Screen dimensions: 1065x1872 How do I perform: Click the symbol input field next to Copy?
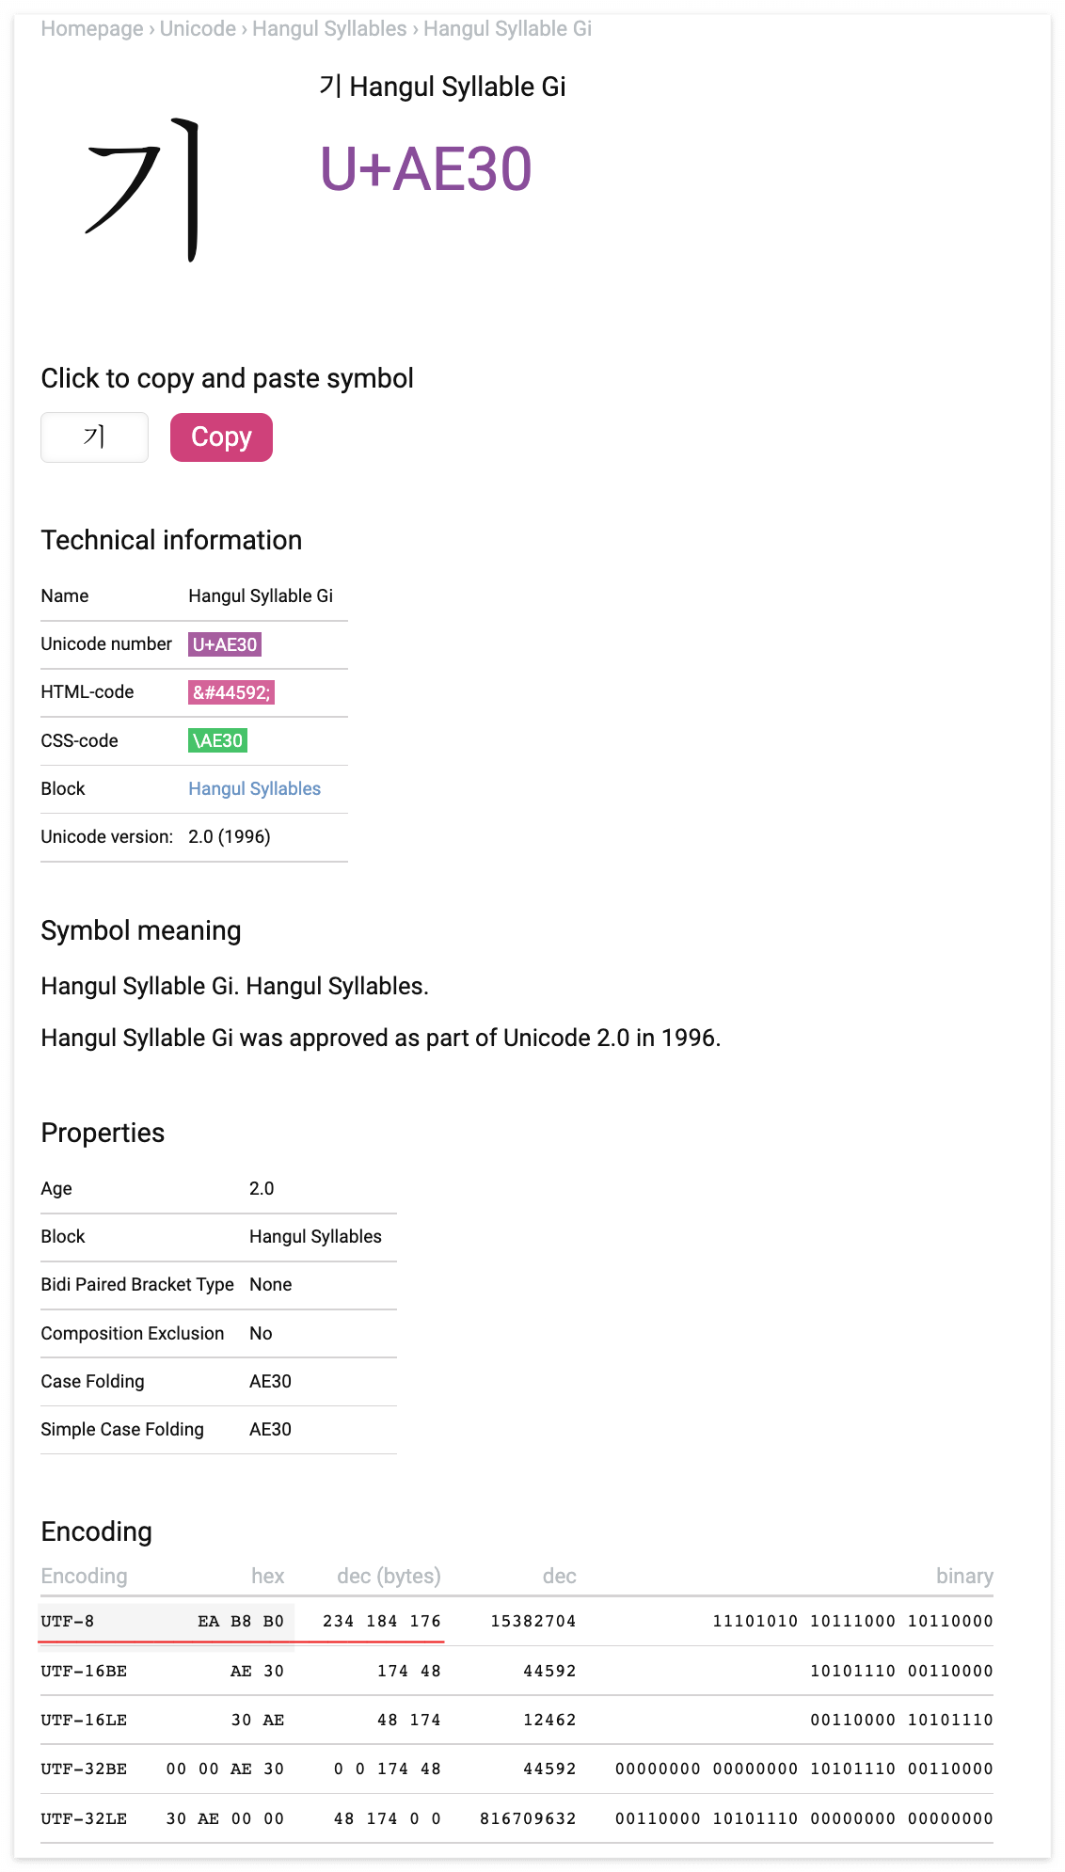click(x=94, y=437)
